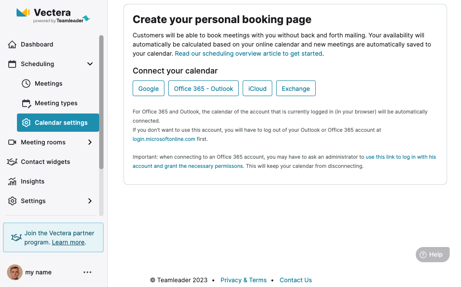Click the Meeting types calendar-edit icon

pyautogui.click(x=27, y=103)
